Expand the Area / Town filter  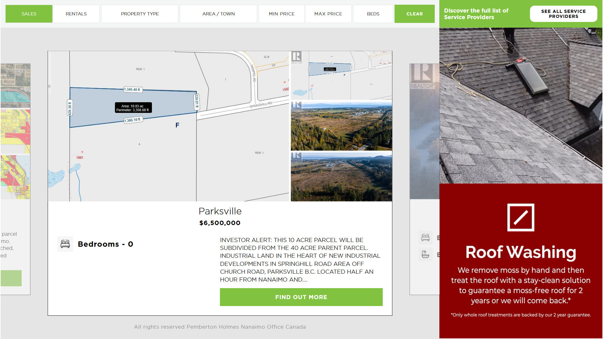[x=218, y=14]
